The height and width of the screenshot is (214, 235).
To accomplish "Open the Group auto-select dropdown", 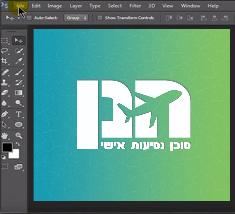I will pyautogui.click(x=76, y=18).
